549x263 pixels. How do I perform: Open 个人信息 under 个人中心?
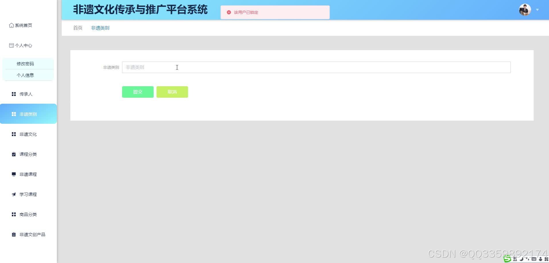[x=25, y=75]
